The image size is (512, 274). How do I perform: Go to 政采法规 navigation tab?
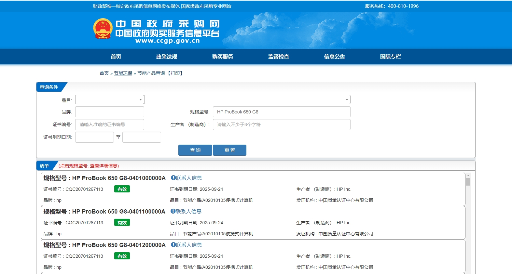166,57
